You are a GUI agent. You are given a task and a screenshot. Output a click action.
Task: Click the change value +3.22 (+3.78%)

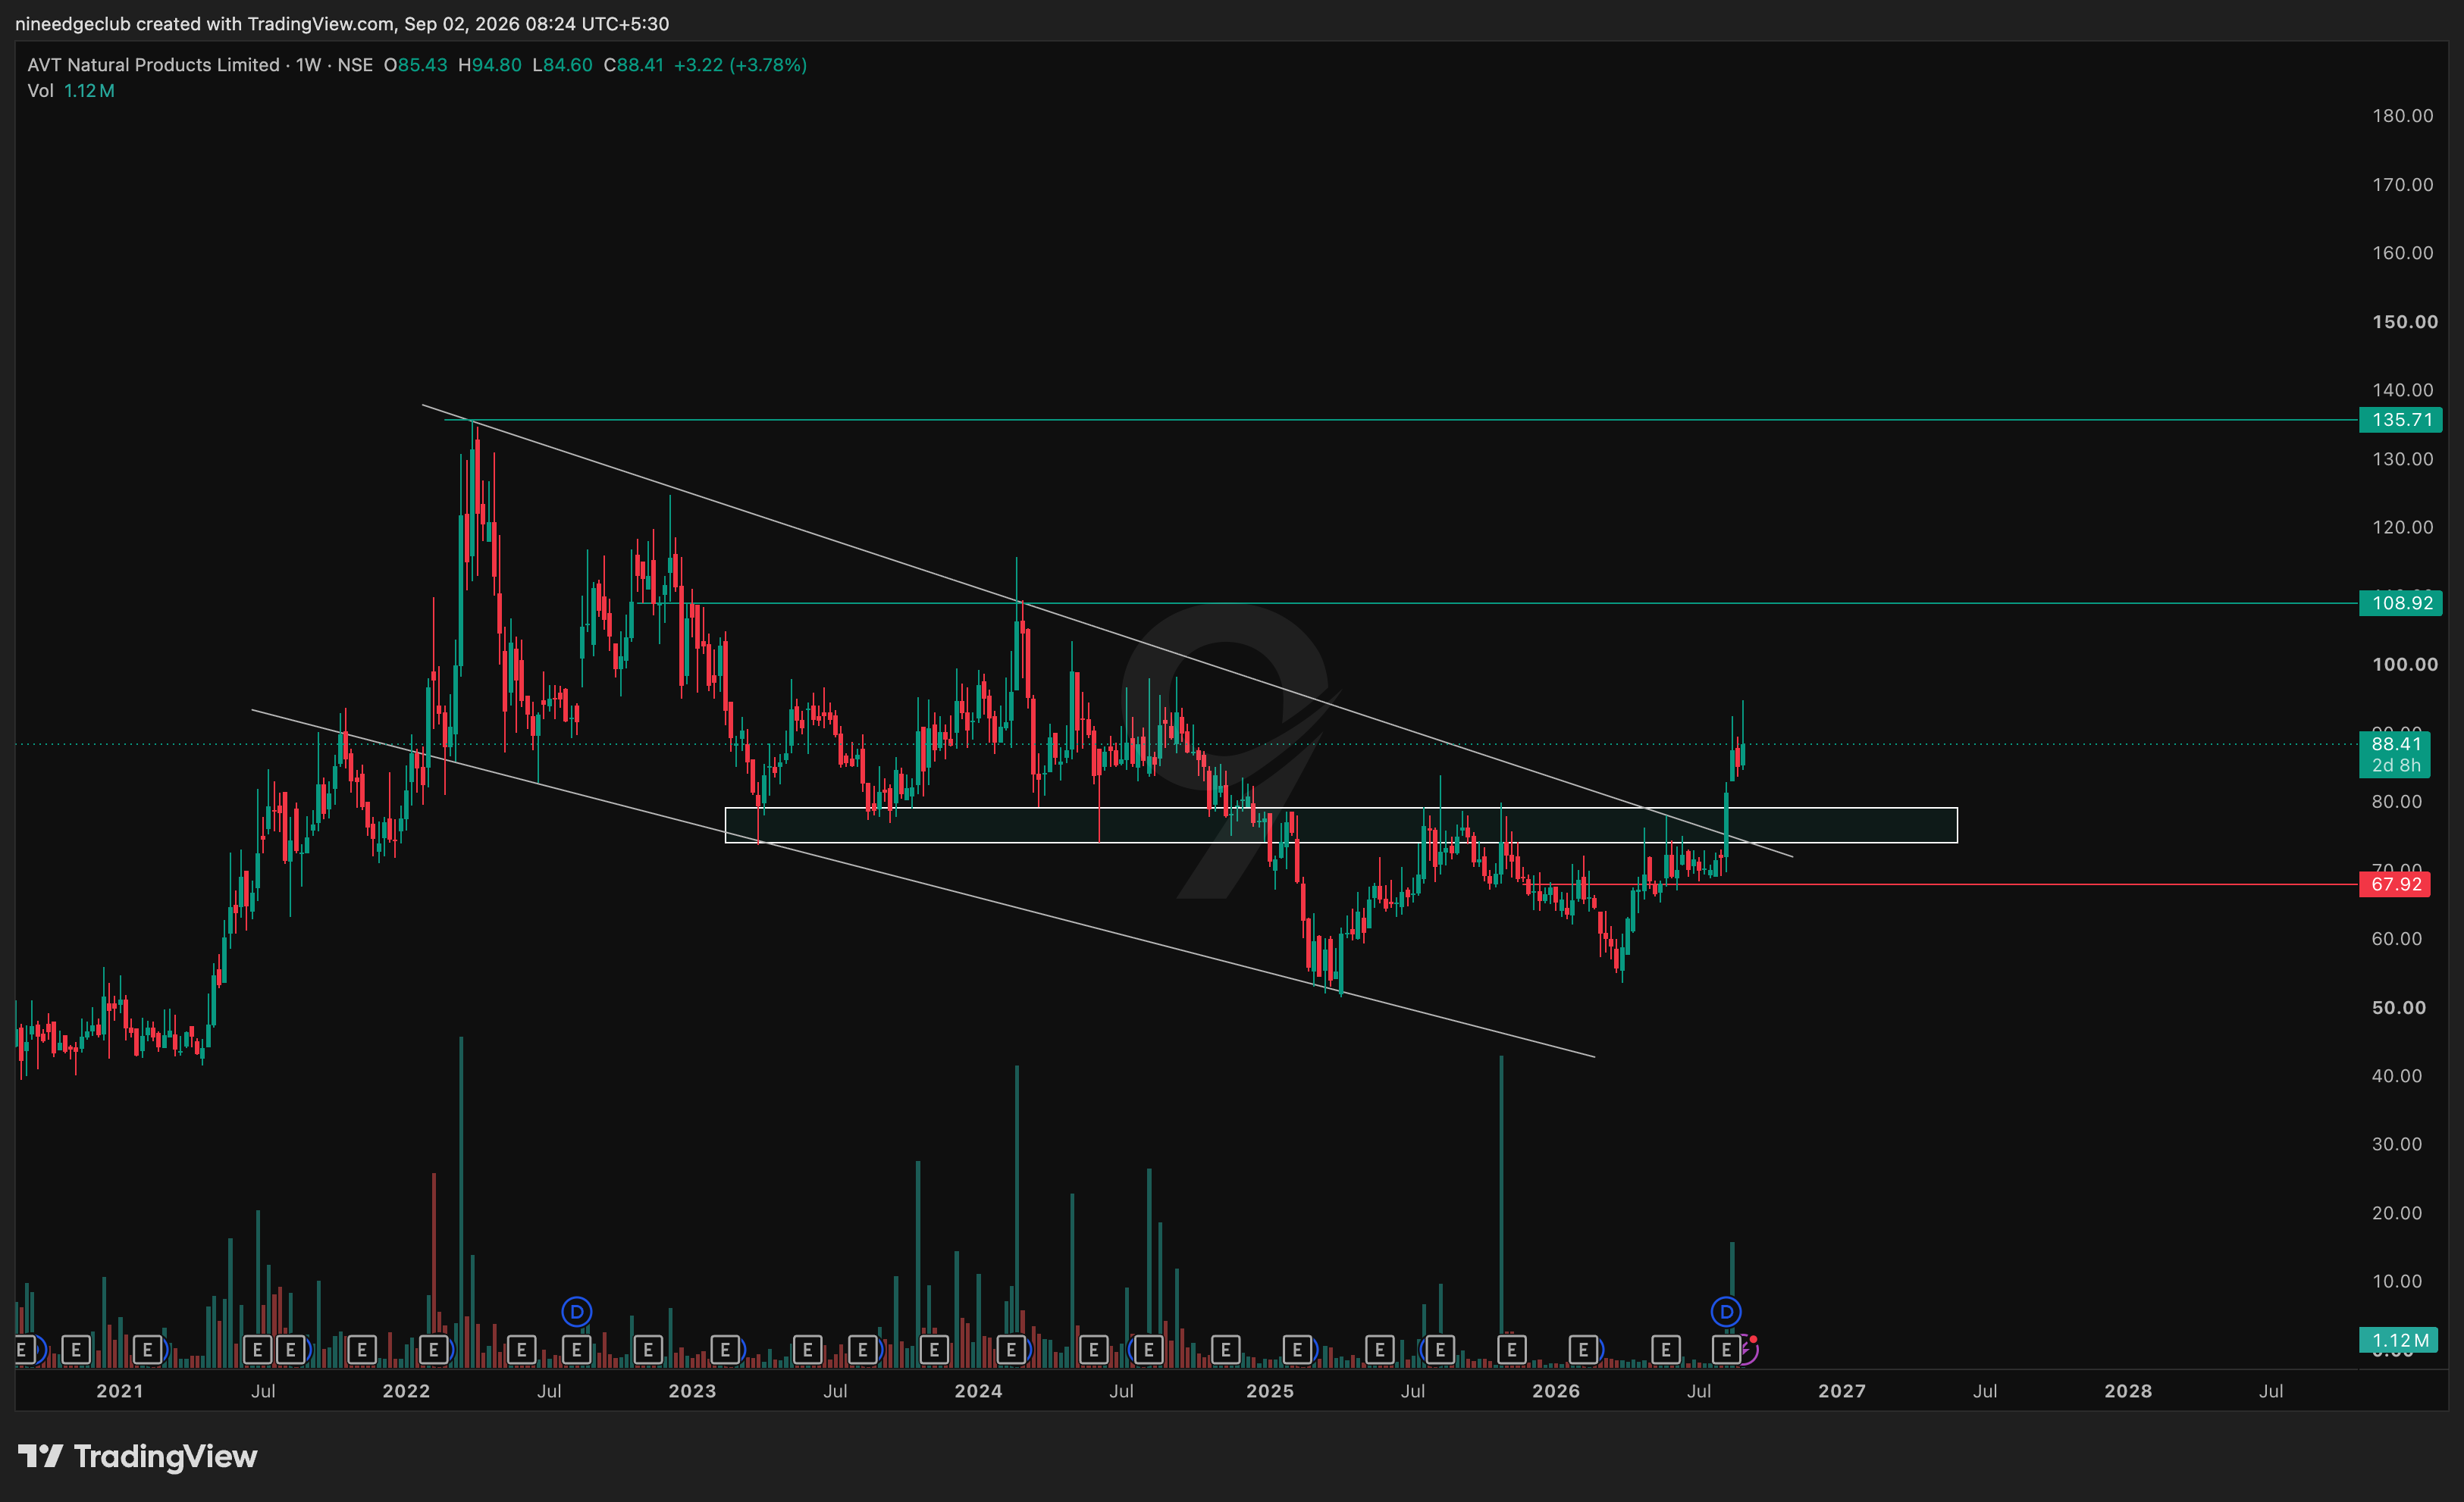(740, 65)
